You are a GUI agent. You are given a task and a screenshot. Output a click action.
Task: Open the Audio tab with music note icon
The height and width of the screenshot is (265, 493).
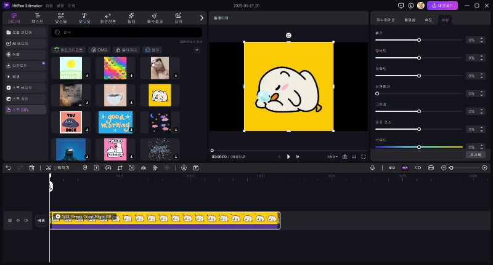pyautogui.click(x=84, y=18)
